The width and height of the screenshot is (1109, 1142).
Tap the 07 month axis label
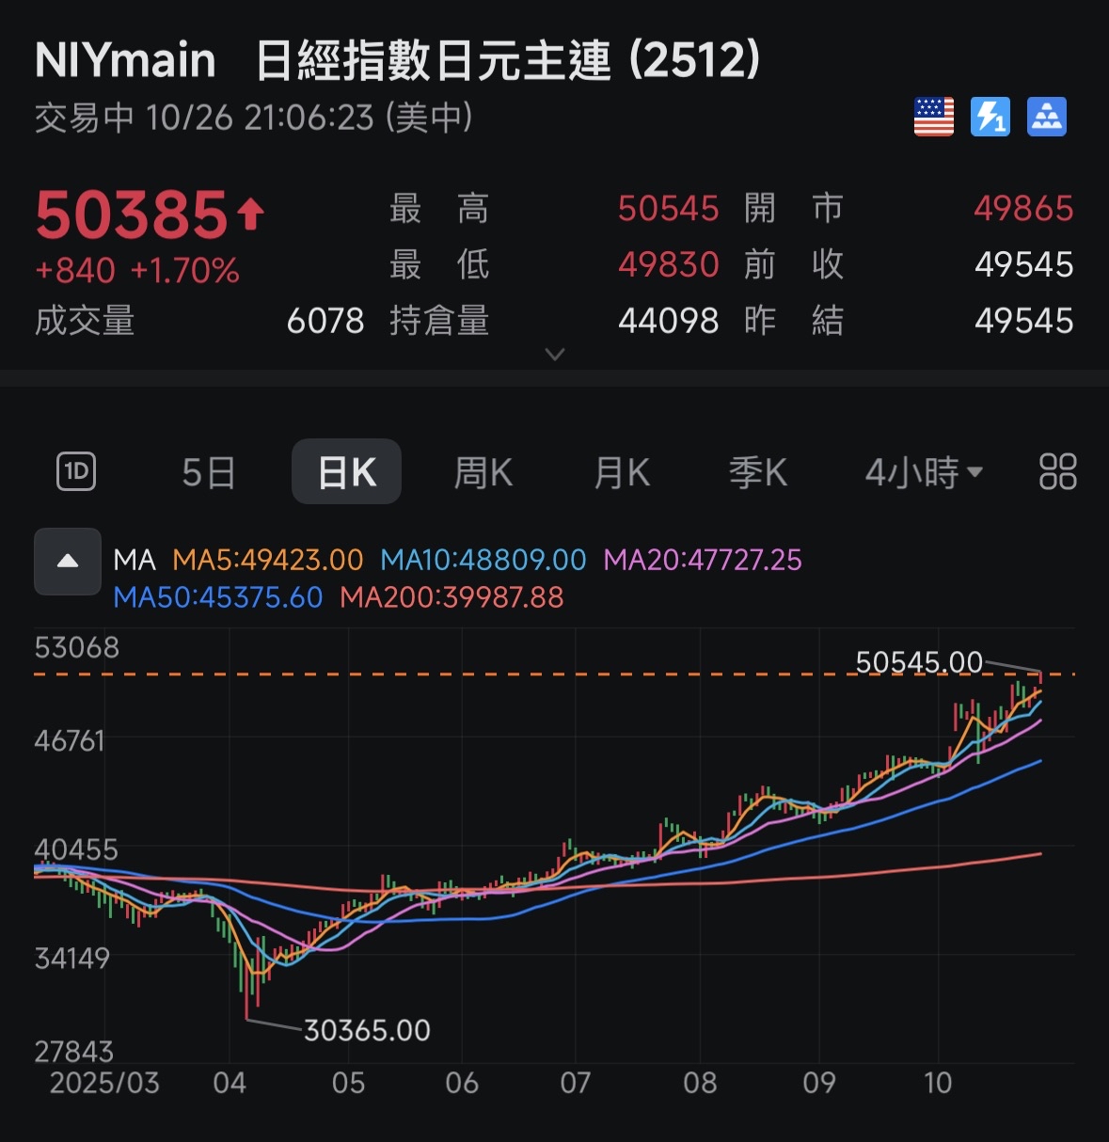pyautogui.click(x=575, y=1083)
